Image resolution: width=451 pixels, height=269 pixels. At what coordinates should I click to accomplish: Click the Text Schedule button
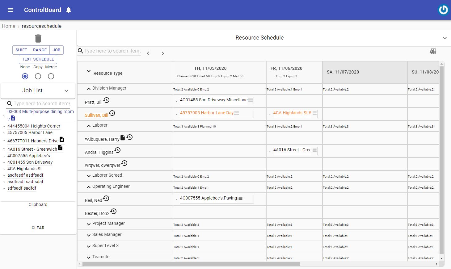pos(38,59)
